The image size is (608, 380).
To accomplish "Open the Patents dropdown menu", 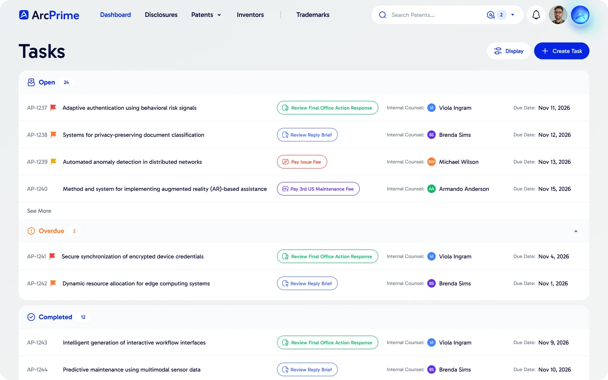I will [x=206, y=15].
